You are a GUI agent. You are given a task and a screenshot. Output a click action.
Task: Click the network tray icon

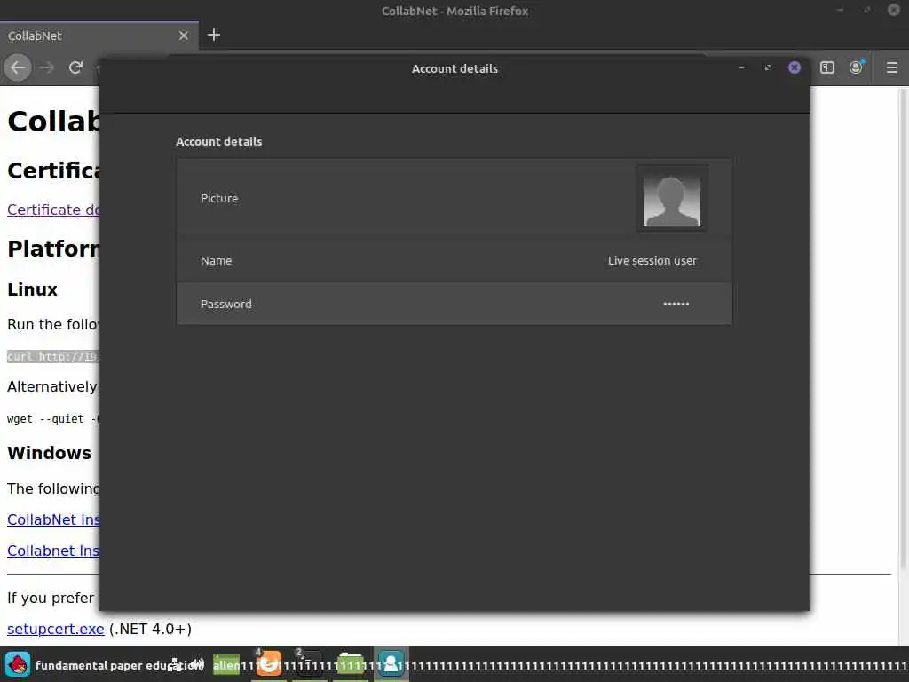pyautogui.click(x=176, y=666)
